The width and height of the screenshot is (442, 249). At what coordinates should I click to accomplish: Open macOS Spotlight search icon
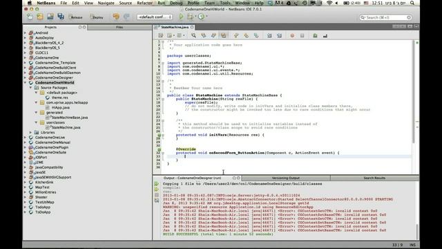[412, 3]
